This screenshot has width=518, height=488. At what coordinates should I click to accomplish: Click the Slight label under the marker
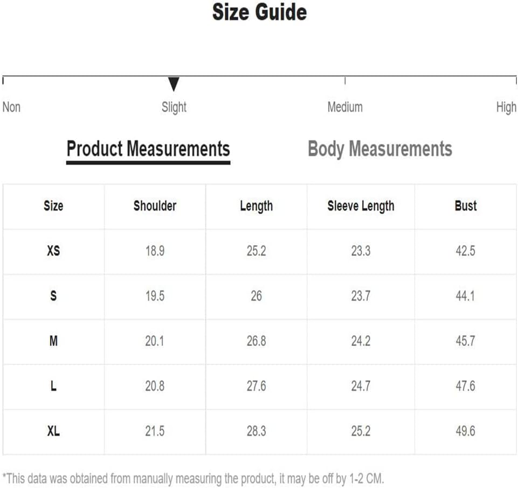click(174, 107)
